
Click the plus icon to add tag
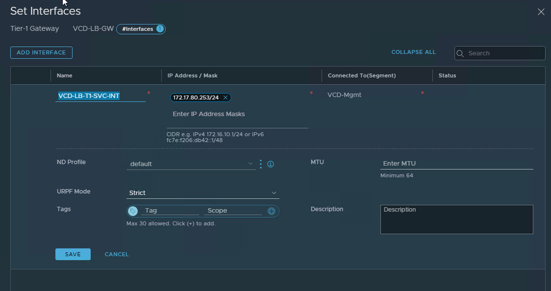pyautogui.click(x=272, y=211)
